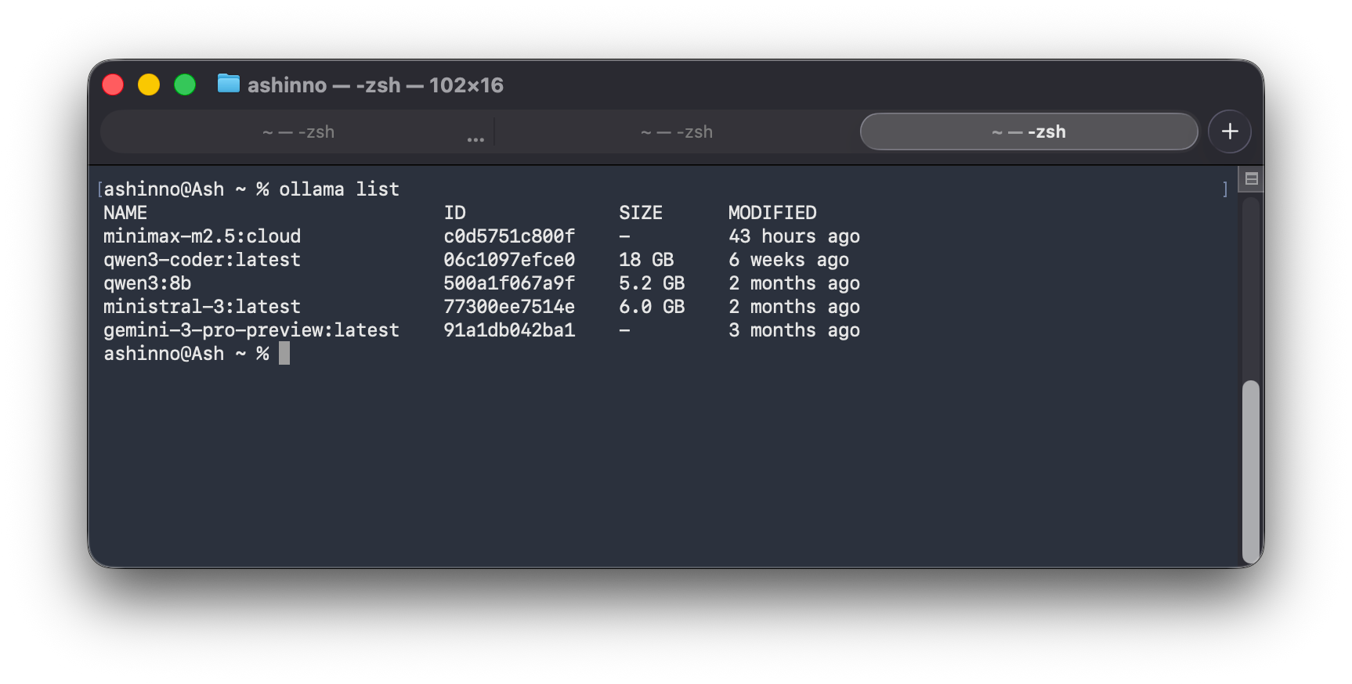Image resolution: width=1352 pixels, height=684 pixels.
Task: Click the size value 18 GB
Action: [x=646, y=260]
